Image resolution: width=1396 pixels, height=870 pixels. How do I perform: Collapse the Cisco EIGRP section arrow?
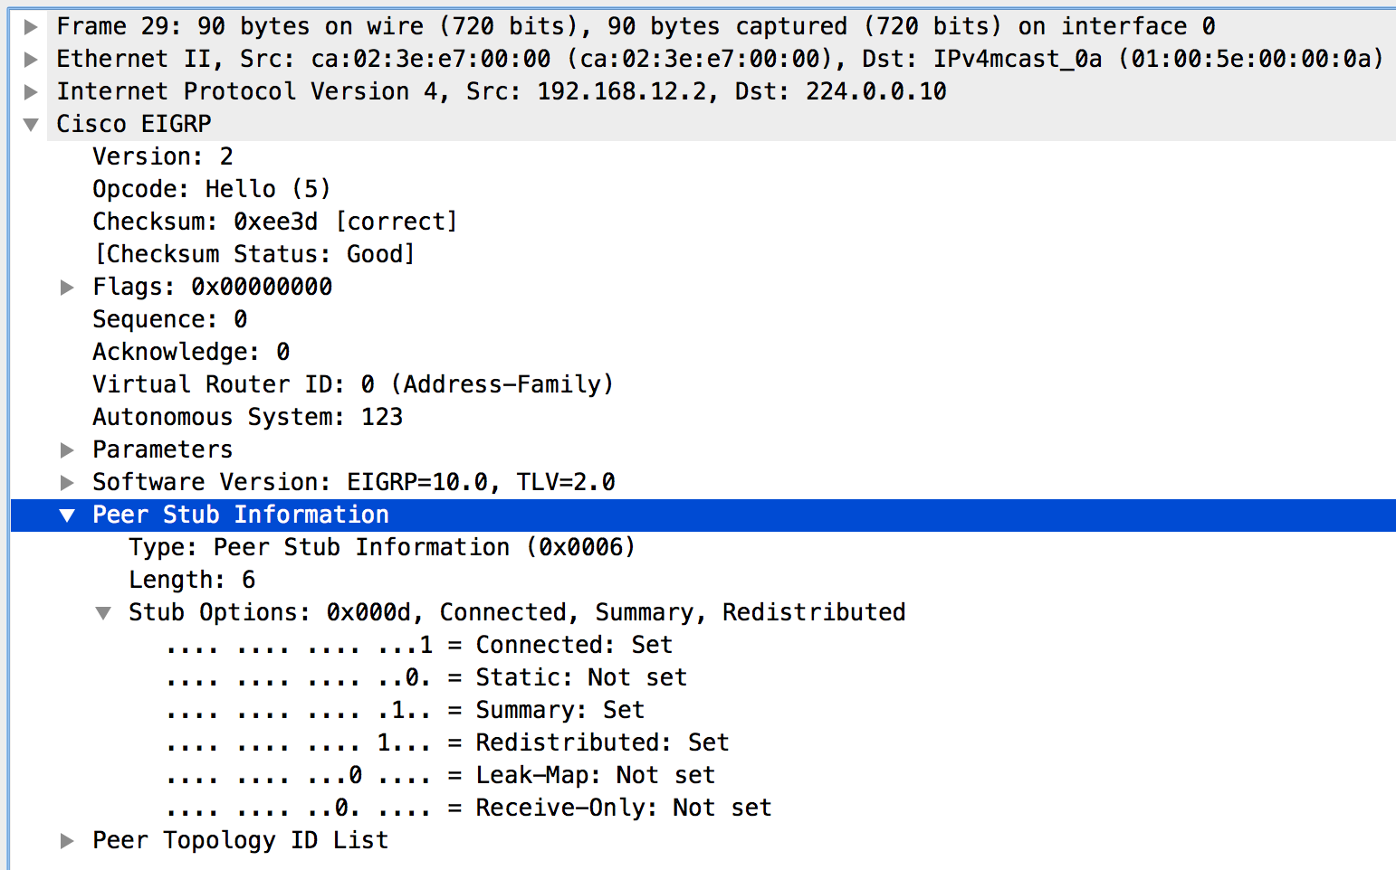31,125
